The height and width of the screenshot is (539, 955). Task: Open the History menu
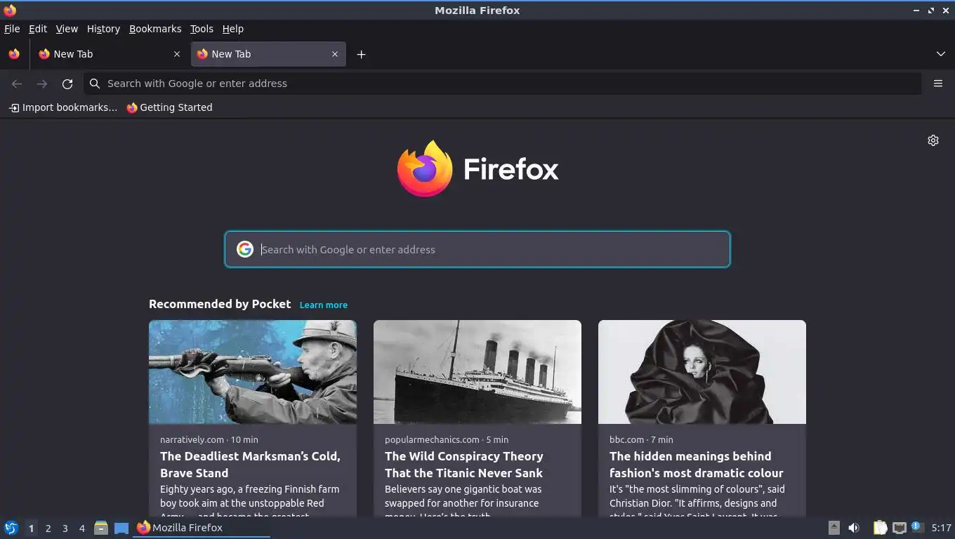[x=103, y=29]
